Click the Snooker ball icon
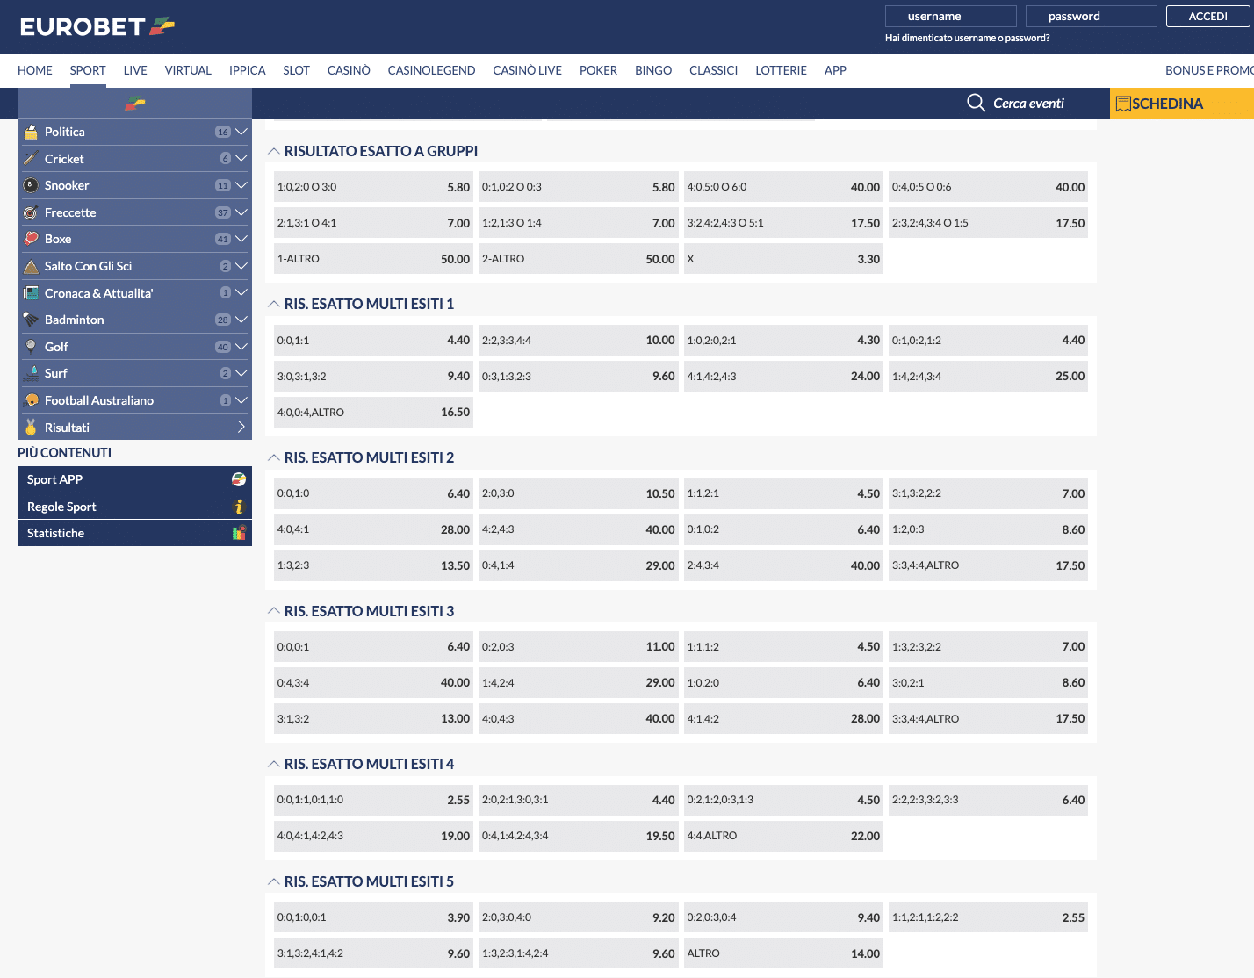The height and width of the screenshot is (978, 1254). pyautogui.click(x=31, y=185)
